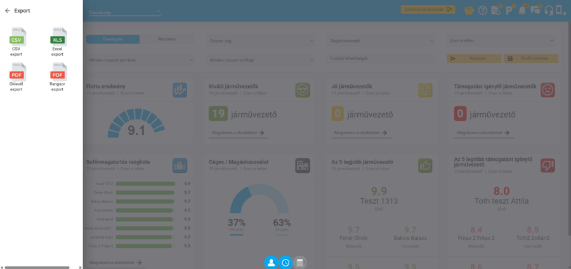Open the help question mark icon

click(x=483, y=11)
